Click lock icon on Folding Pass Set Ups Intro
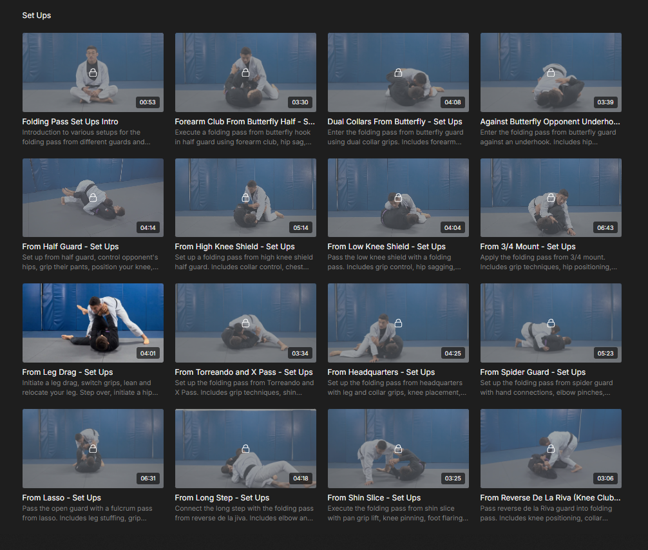Screen dimensions: 648x550 point(93,73)
